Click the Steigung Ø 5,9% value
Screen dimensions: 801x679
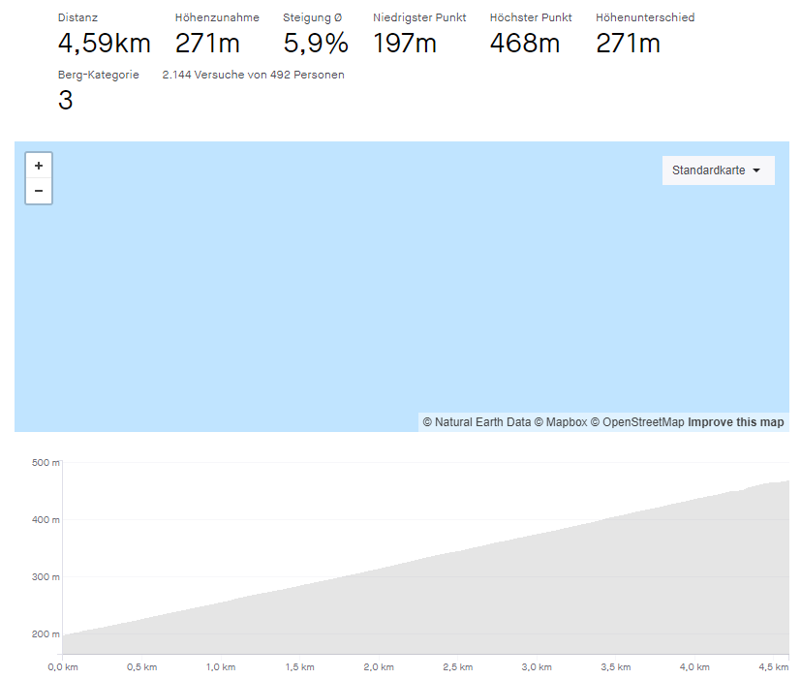click(x=316, y=44)
